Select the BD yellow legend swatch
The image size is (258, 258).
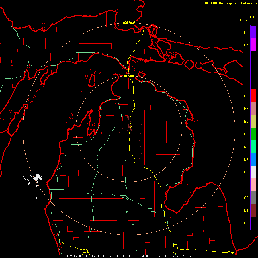coord(253,122)
